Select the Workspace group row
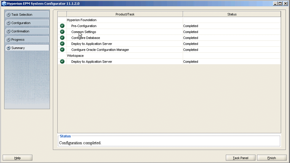The image size is (290, 163). click(x=169, y=56)
